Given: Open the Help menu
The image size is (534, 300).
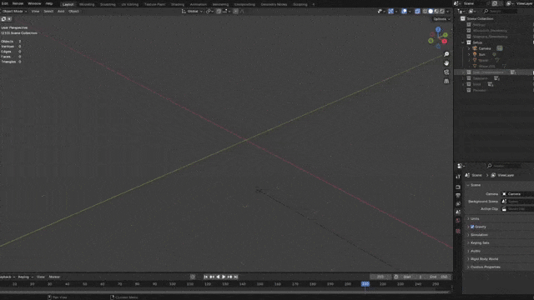Looking at the screenshot, I should (49, 3).
